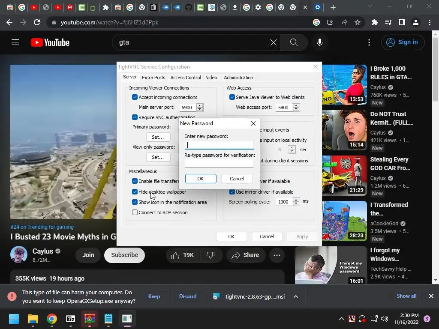The width and height of the screenshot is (439, 329).
Task: Open the Chrome three-dot menu
Action: tap(430, 22)
